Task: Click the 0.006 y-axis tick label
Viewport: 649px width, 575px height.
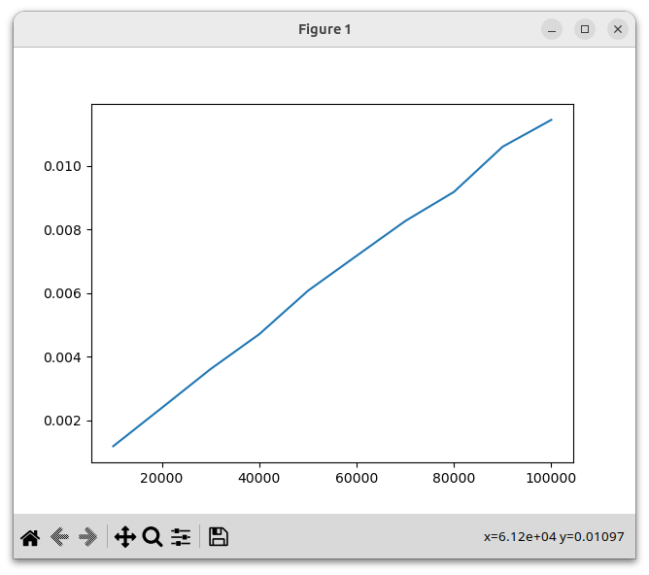Action: click(x=63, y=293)
